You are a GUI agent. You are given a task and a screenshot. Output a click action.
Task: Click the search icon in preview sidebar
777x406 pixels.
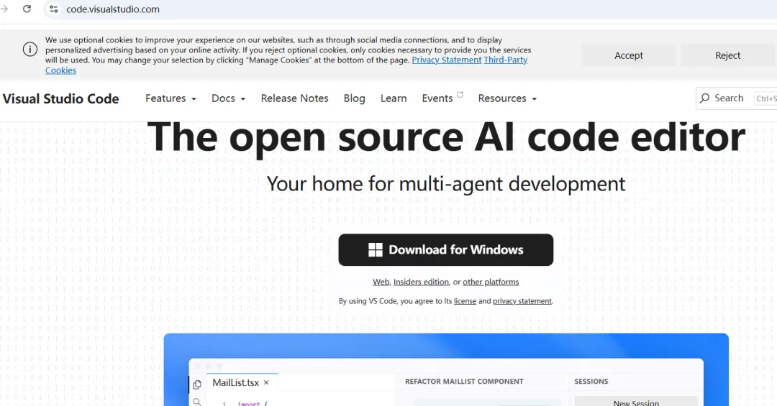click(x=196, y=402)
